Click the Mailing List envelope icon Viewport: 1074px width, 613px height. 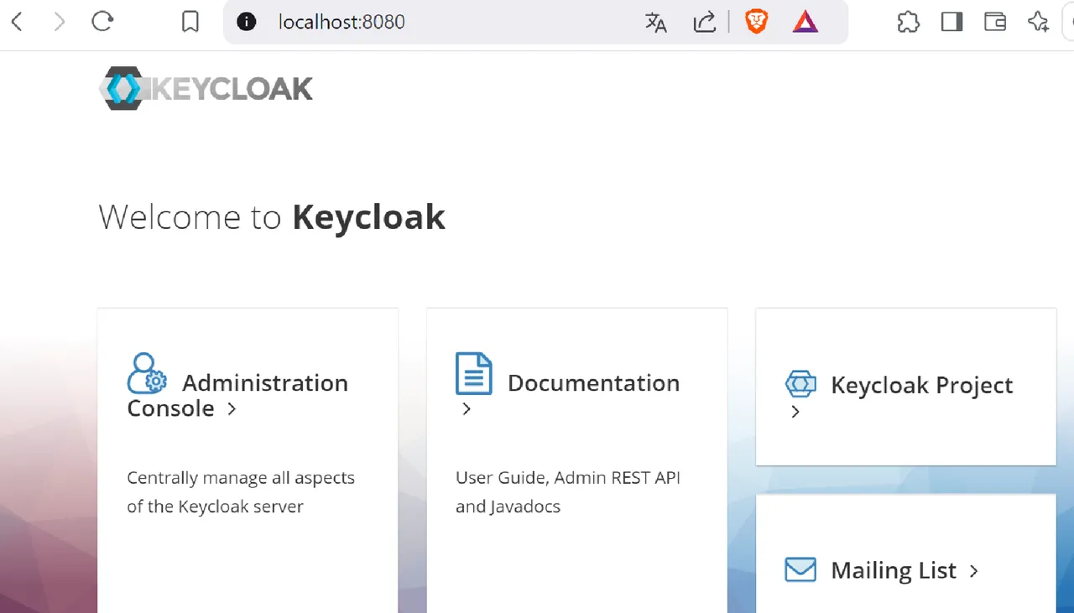pyautogui.click(x=800, y=570)
